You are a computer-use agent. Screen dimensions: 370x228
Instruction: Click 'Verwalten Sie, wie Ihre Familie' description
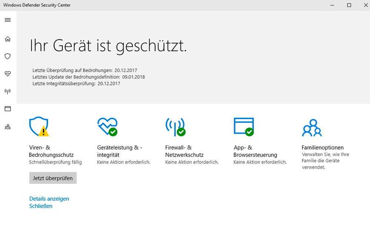point(325,161)
